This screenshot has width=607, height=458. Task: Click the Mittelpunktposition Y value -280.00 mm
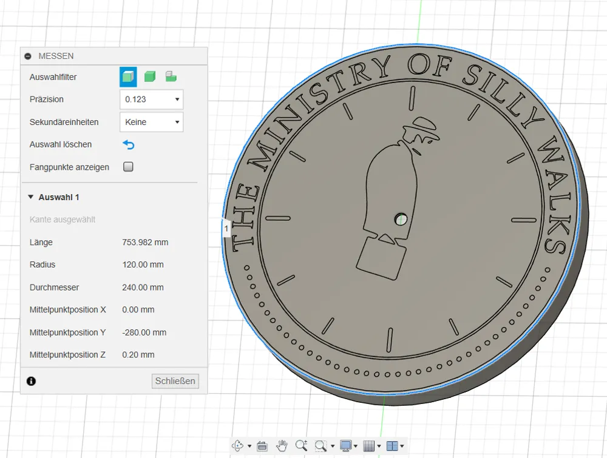[x=144, y=332]
